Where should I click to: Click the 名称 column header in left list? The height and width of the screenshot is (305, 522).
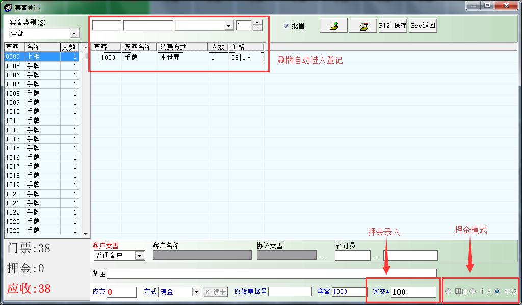click(43, 47)
